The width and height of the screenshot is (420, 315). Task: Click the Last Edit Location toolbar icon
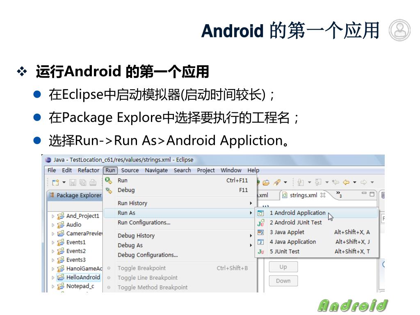(336, 183)
